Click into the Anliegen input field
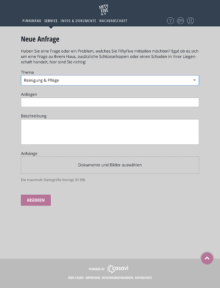220x288 pixels. pos(110,102)
